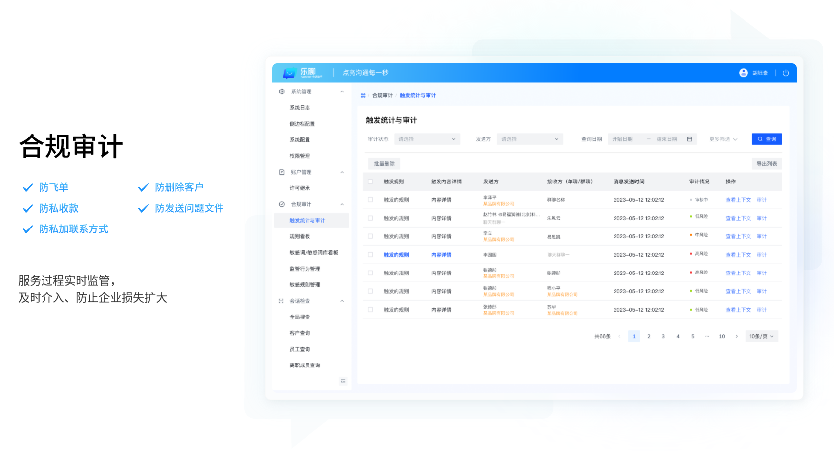Click the 共66条 total count text

[602, 336]
